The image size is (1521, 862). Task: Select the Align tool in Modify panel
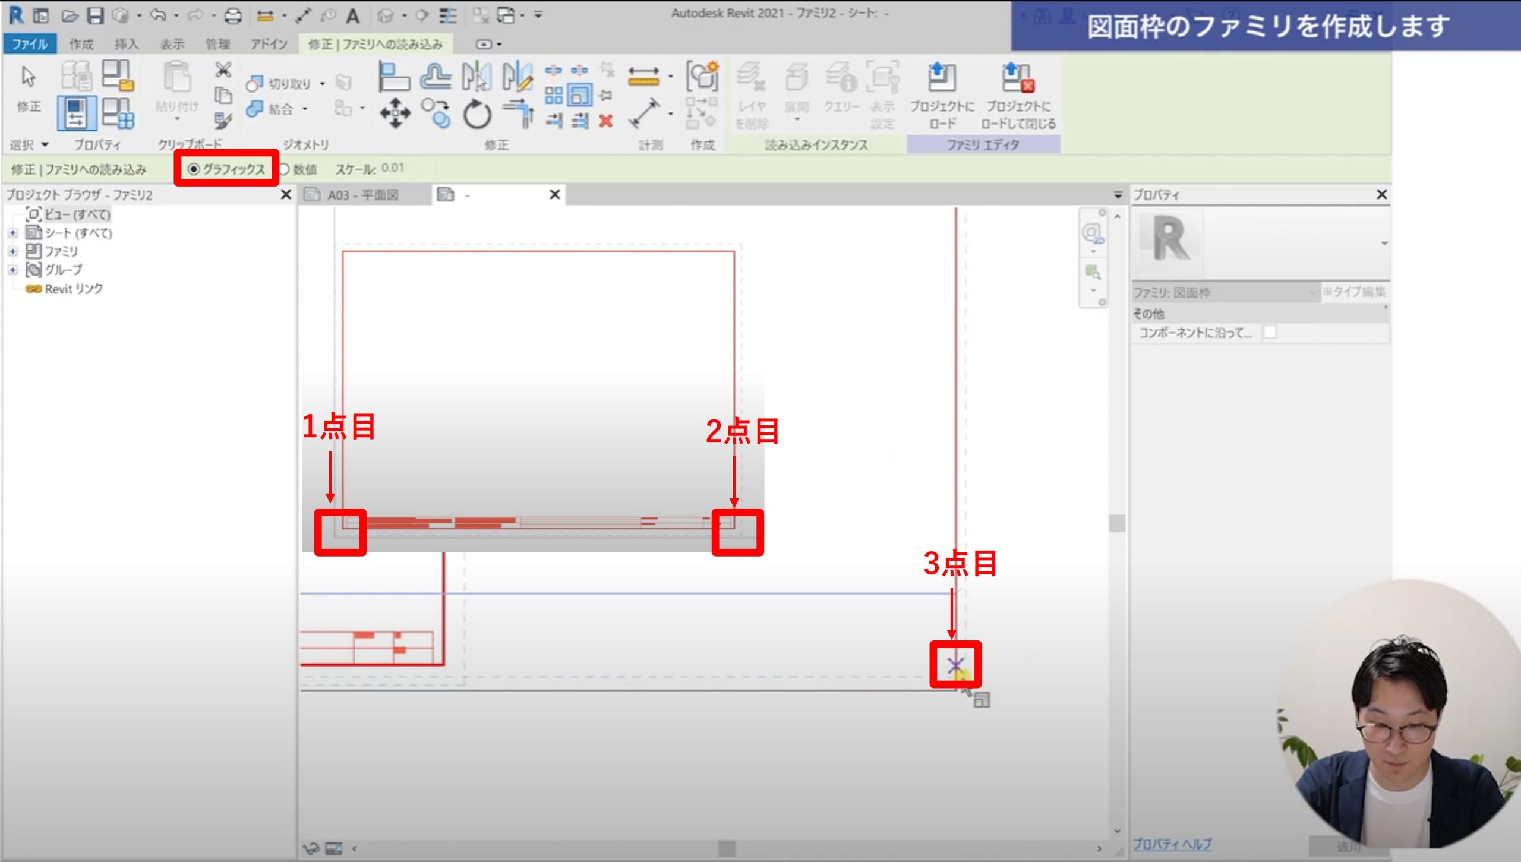click(x=395, y=77)
